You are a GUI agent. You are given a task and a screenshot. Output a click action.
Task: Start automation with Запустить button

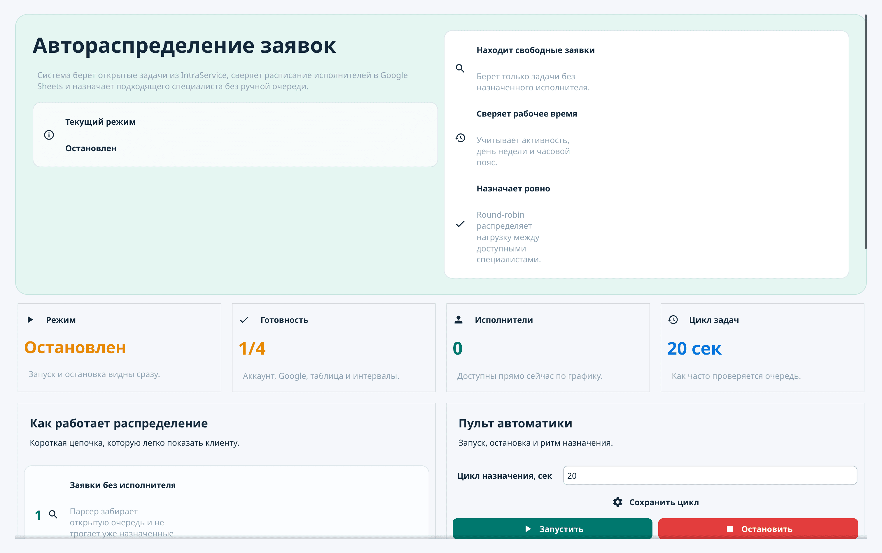[552, 529]
